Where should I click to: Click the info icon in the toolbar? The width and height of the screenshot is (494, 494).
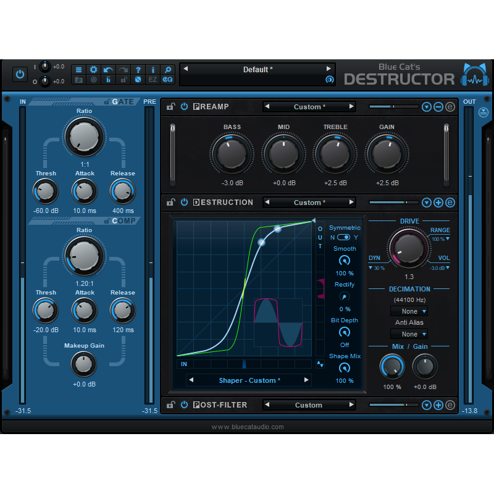coord(153,69)
